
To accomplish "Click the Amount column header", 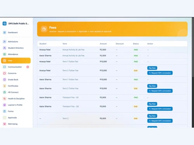I will (x=103, y=44).
